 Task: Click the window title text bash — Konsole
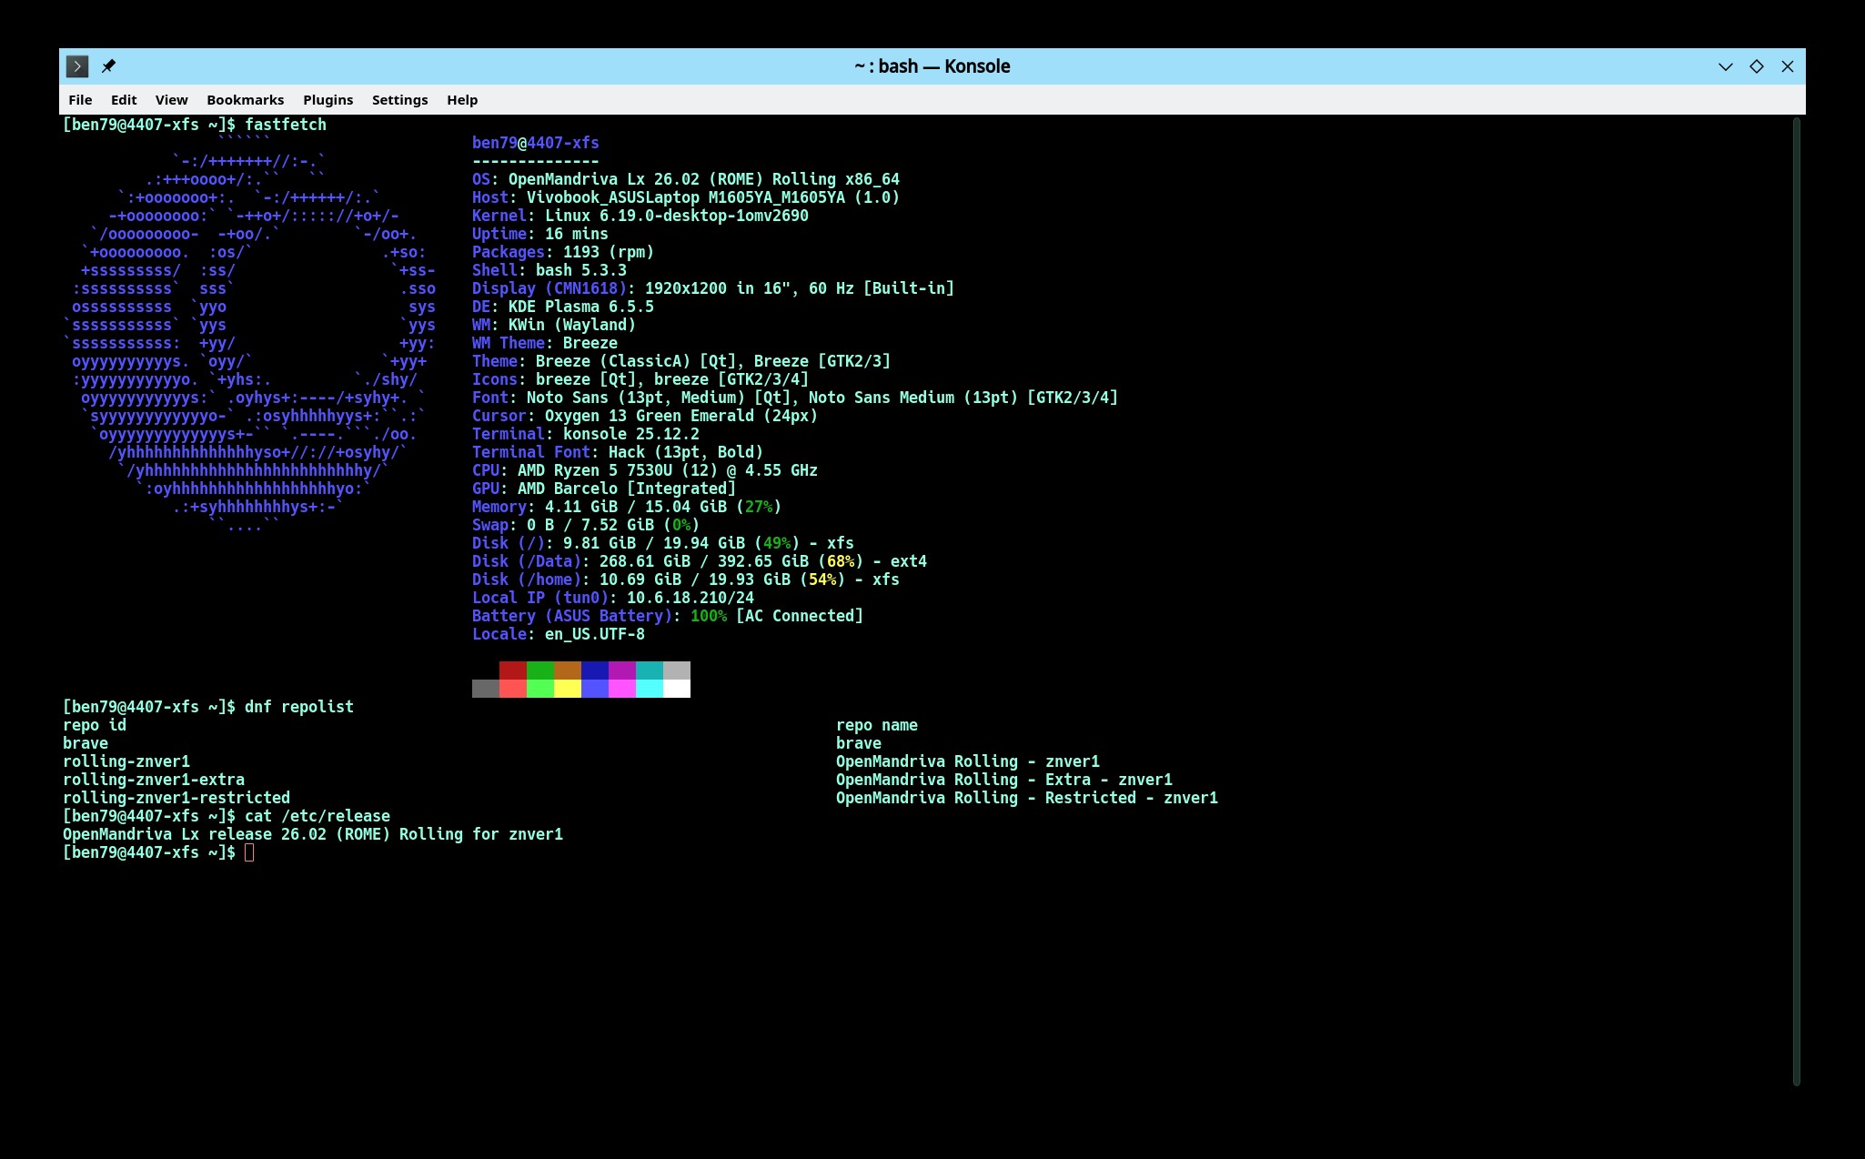[932, 66]
